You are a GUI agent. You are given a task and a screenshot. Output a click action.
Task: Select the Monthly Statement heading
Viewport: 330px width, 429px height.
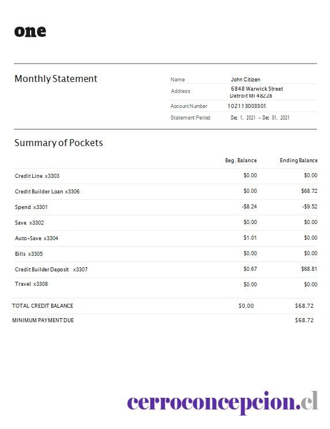(x=56, y=79)
